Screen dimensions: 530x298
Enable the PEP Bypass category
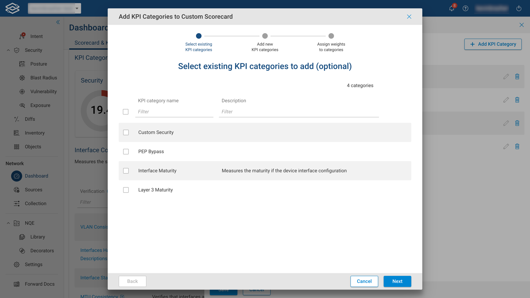coord(126,151)
